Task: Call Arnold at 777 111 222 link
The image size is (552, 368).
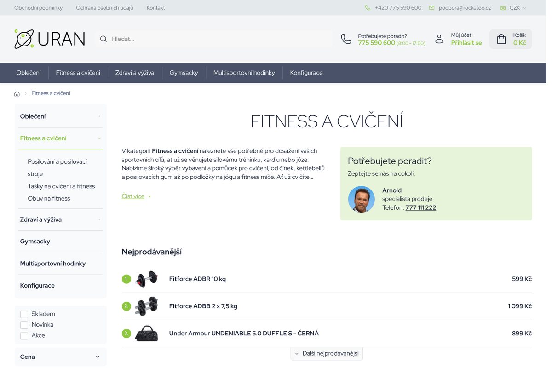Action: 421,207
